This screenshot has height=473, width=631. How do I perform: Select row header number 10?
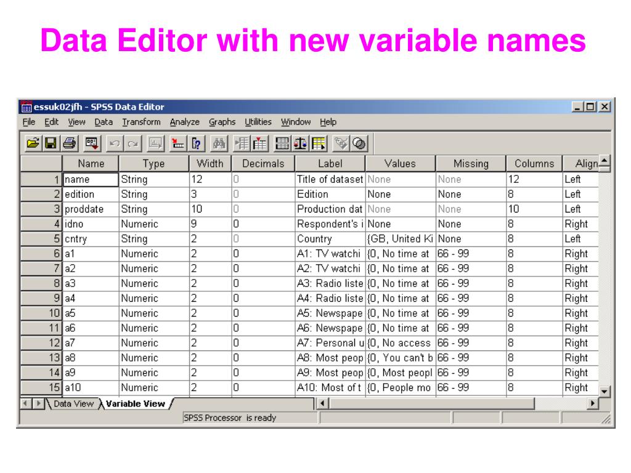tap(41, 313)
